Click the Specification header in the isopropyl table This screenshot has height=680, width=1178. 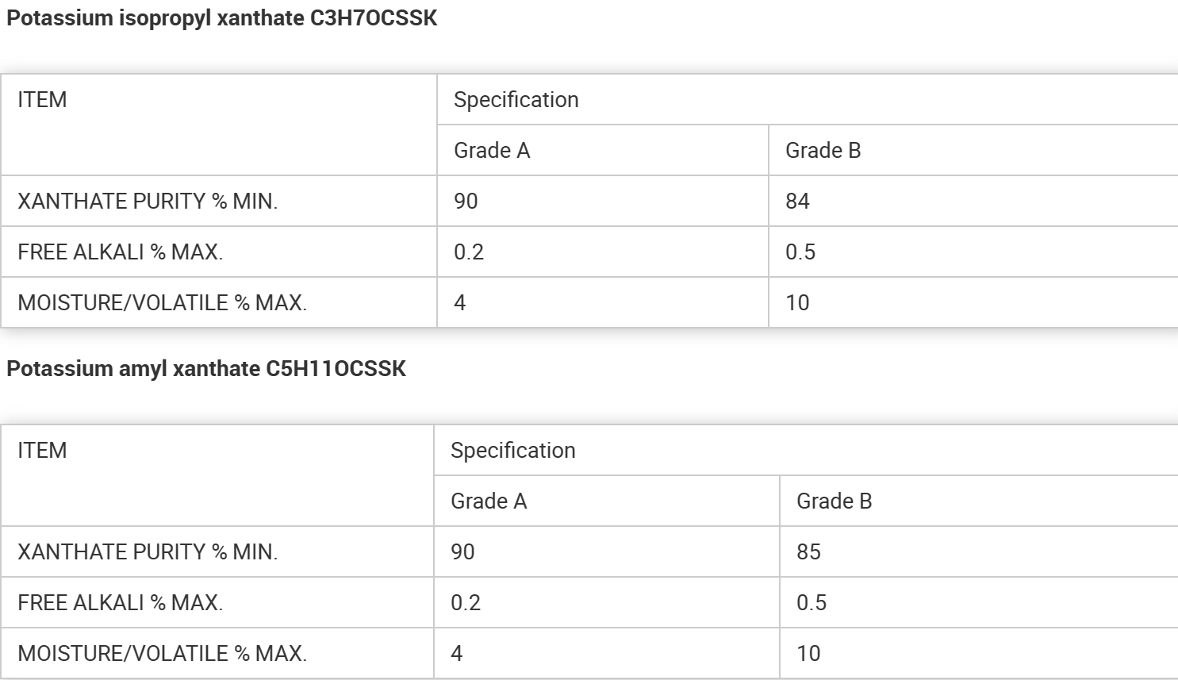[x=516, y=100]
